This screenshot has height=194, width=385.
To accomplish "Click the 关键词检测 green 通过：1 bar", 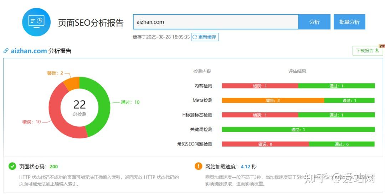I will point(298,129).
